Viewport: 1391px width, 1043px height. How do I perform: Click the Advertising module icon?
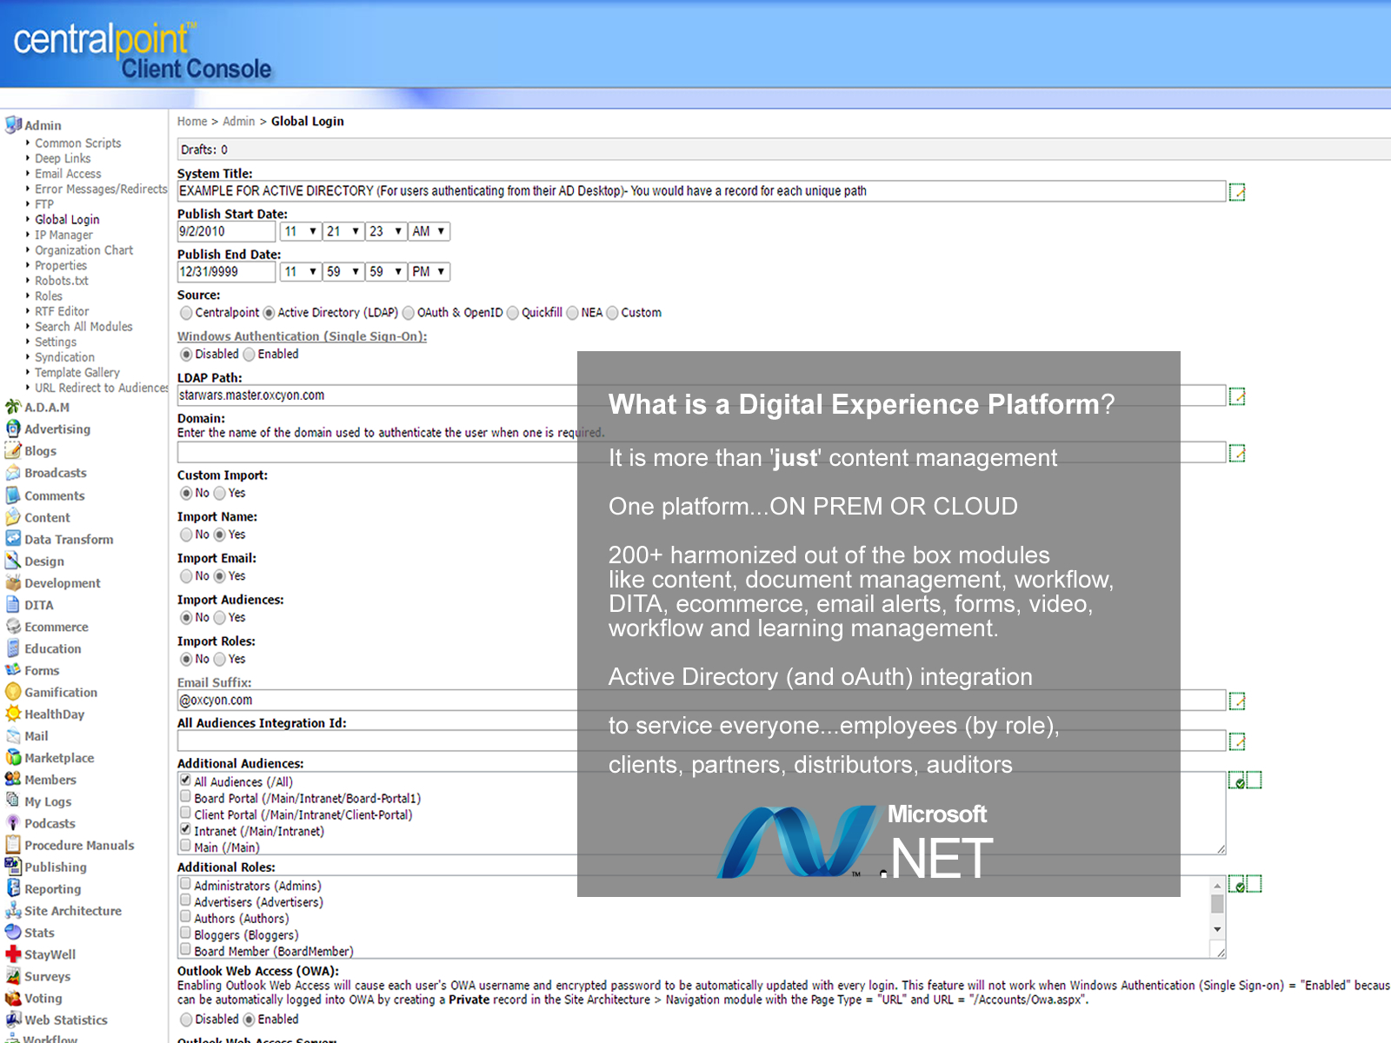click(x=13, y=428)
